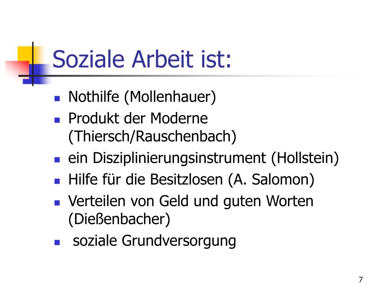Click the slide number 7
386x289 pixels.
click(361, 280)
